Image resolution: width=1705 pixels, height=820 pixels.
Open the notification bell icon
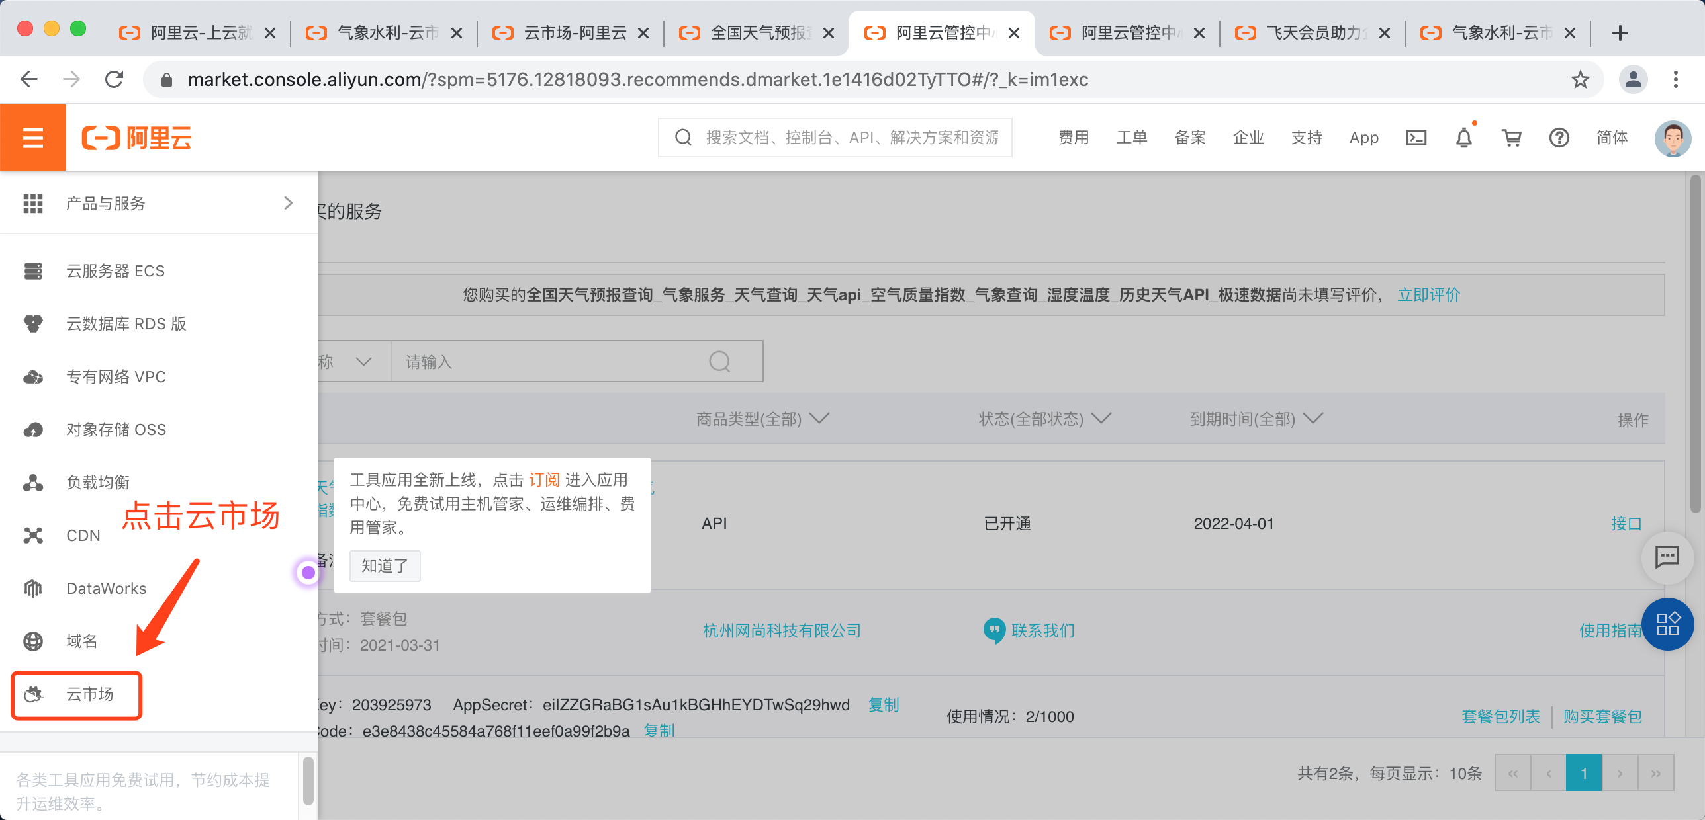[1463, 138]
